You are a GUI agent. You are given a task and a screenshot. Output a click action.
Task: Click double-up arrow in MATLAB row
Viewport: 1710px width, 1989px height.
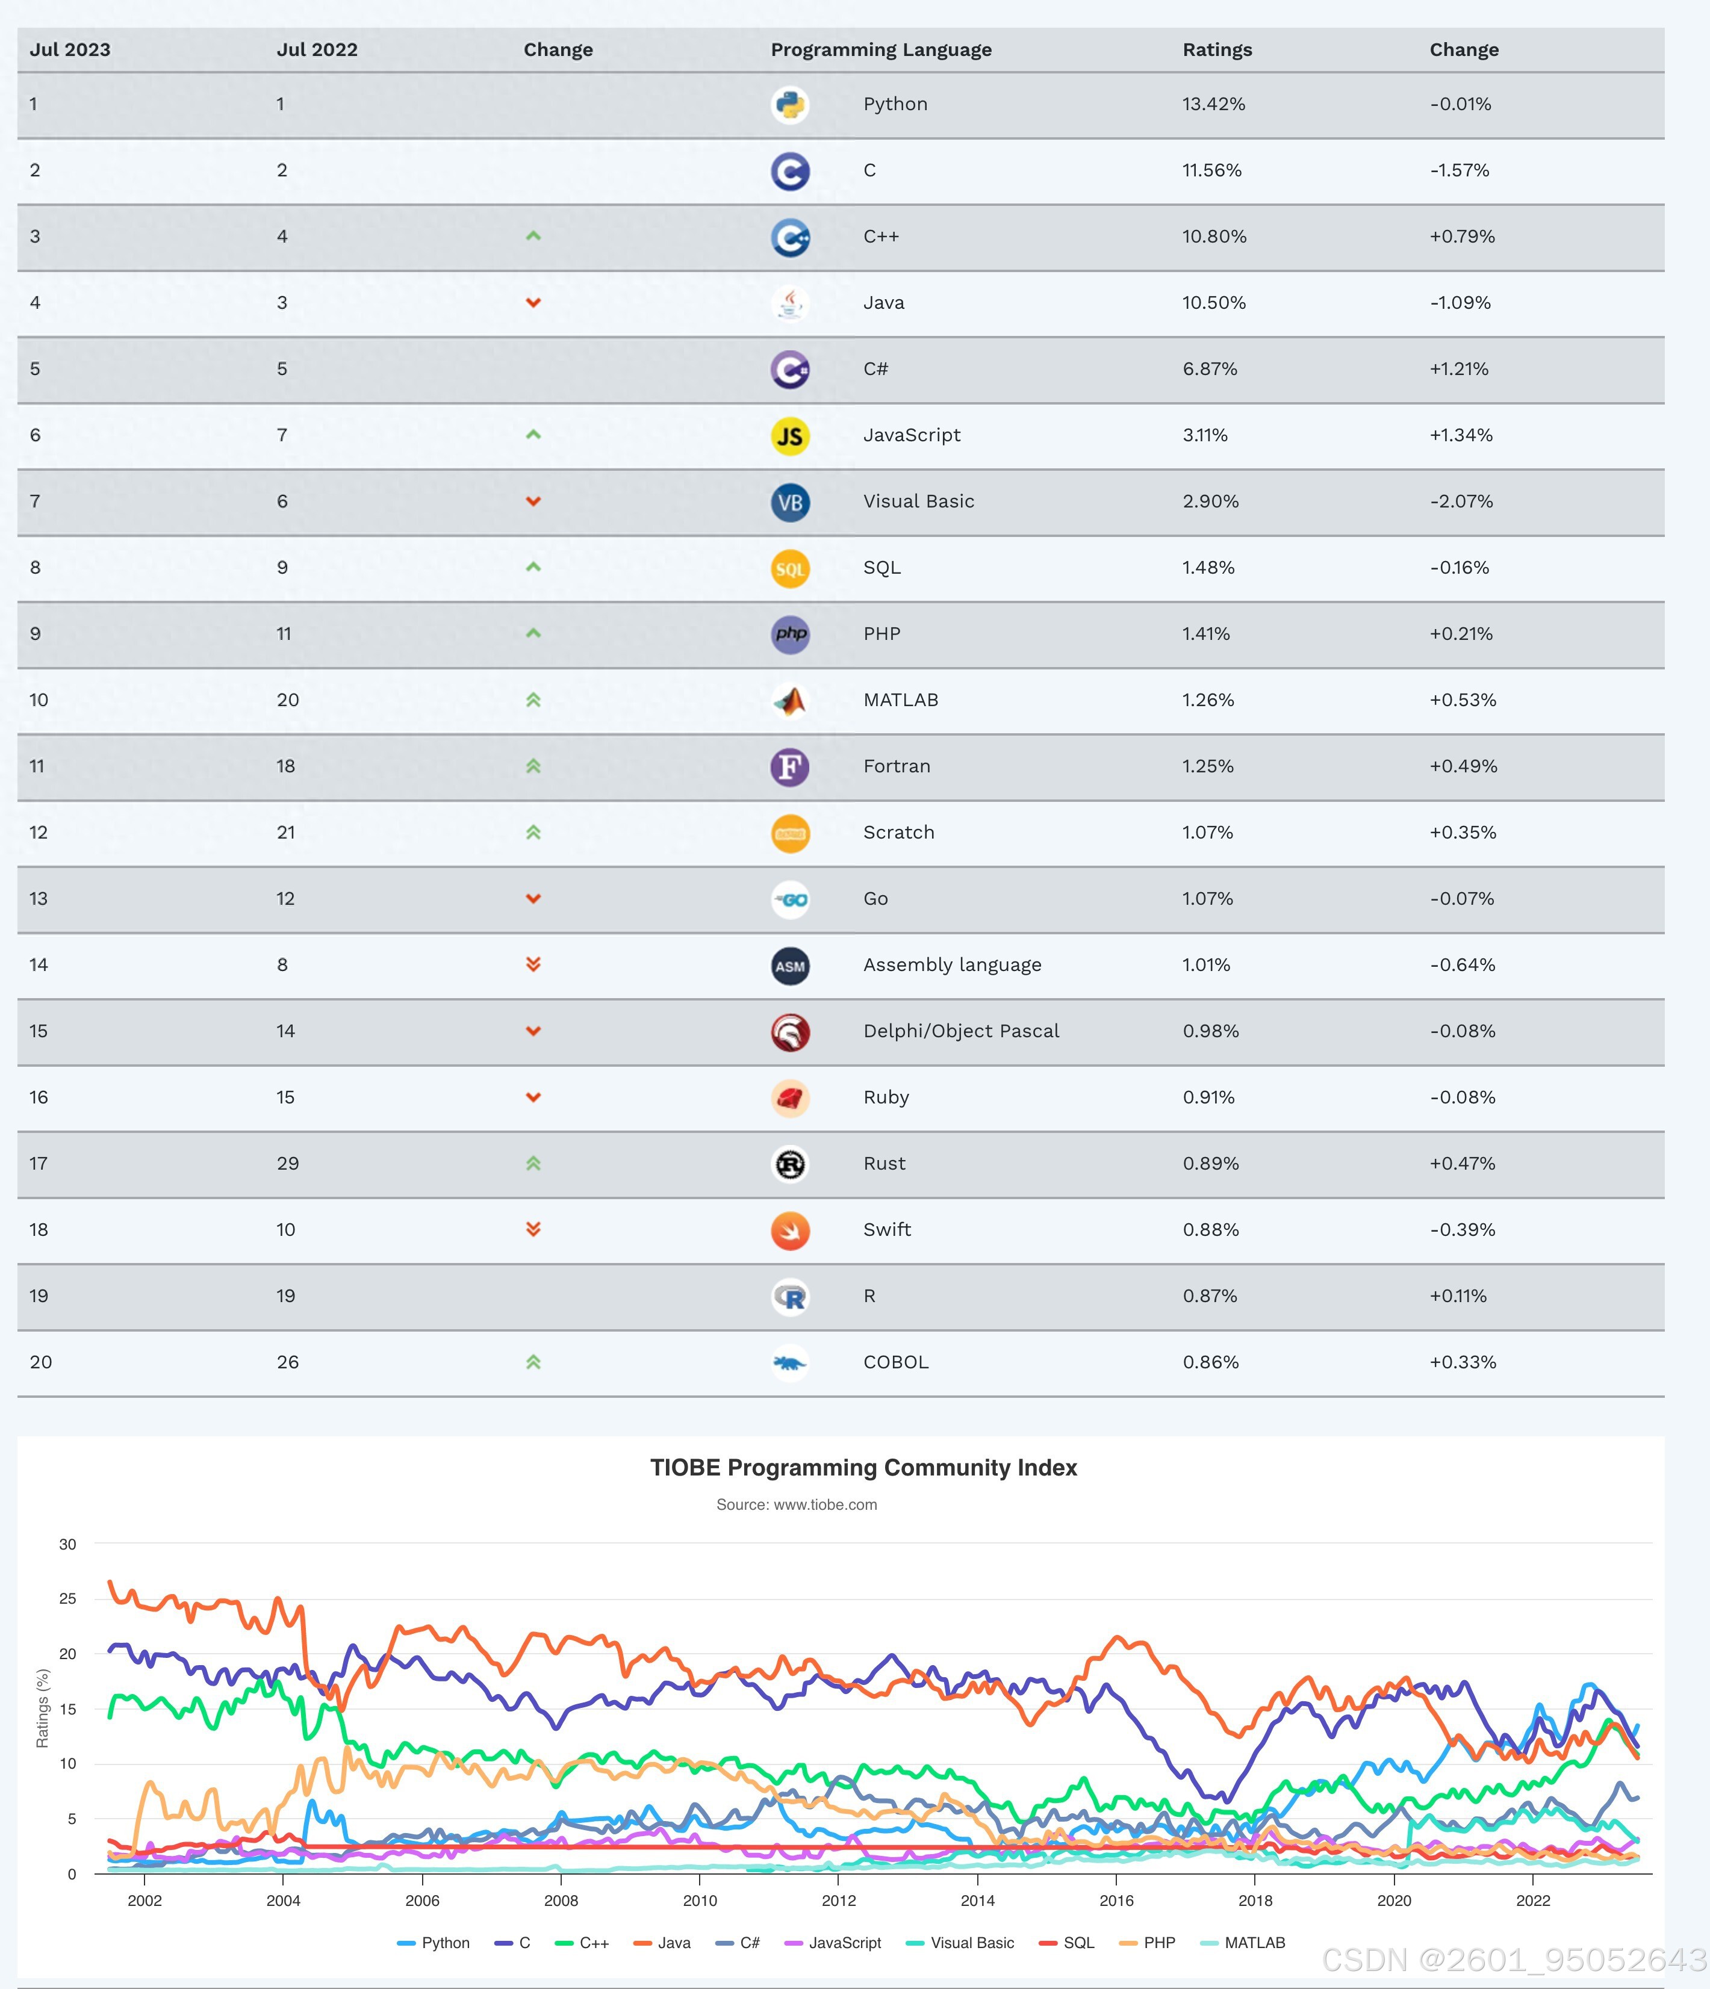tap(533, 700)
